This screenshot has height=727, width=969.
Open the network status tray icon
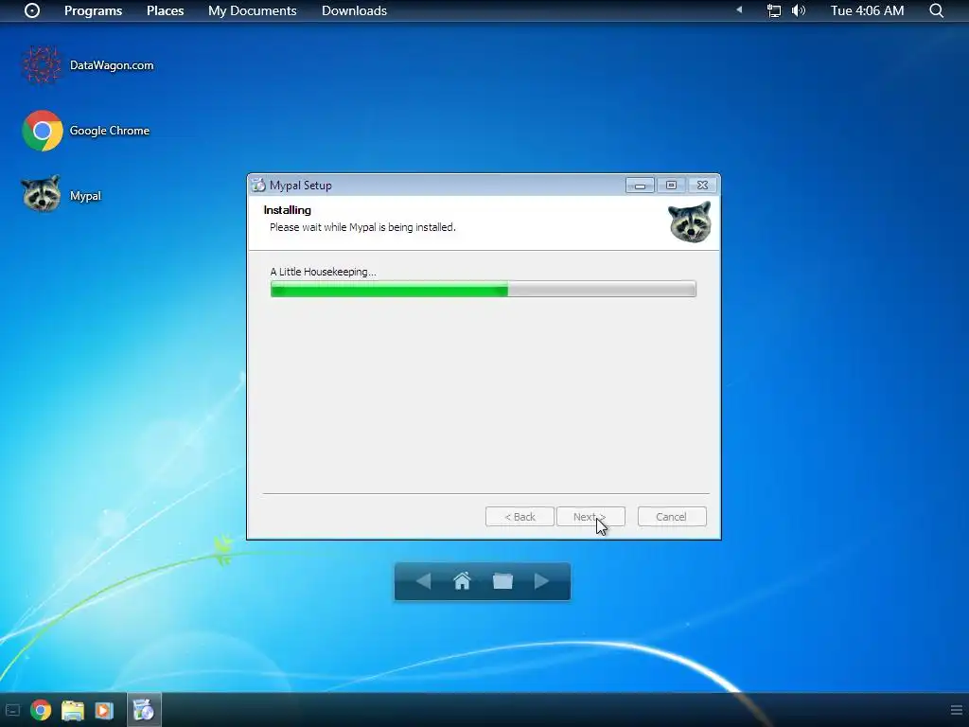[x=774, y=10]
